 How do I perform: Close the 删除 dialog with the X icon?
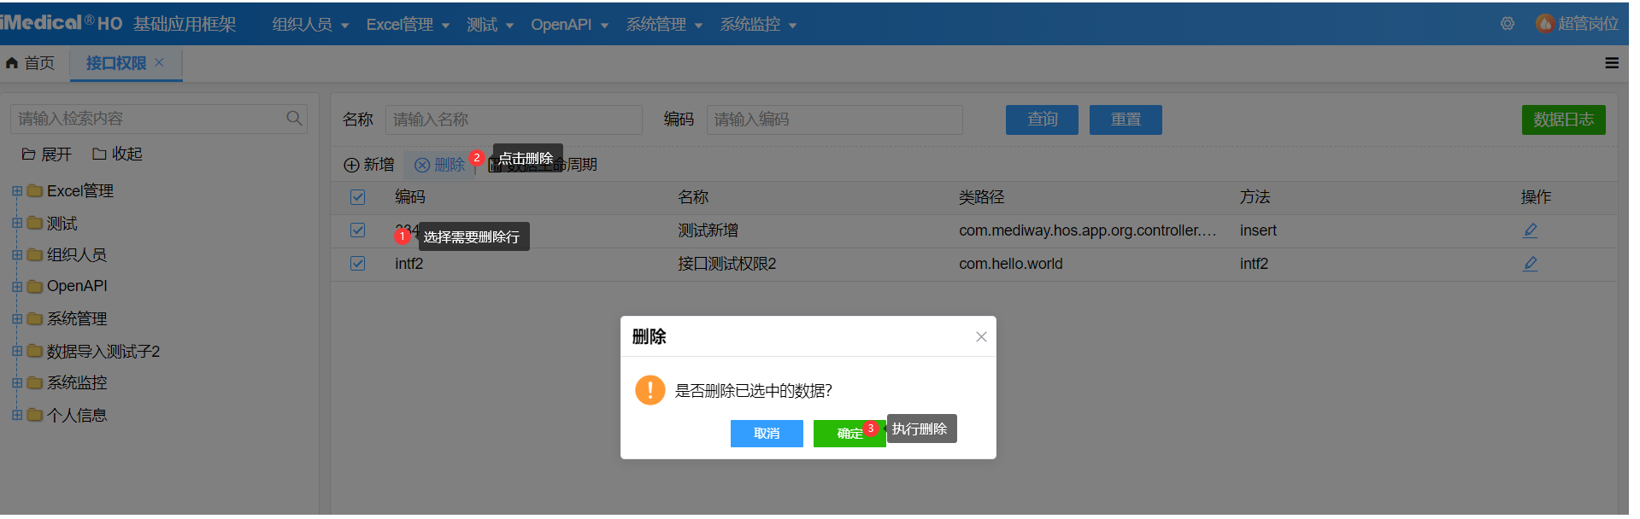(980, 337)
